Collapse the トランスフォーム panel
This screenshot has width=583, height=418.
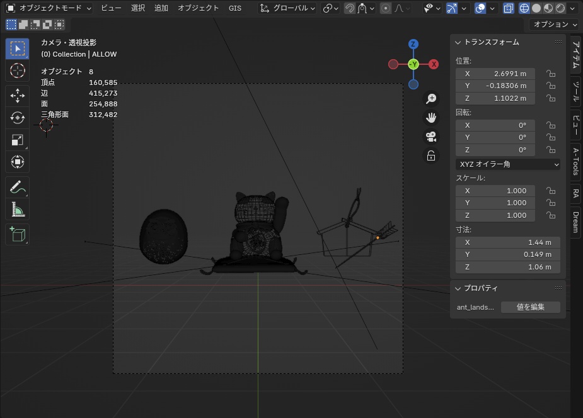[x=458, y=42]
